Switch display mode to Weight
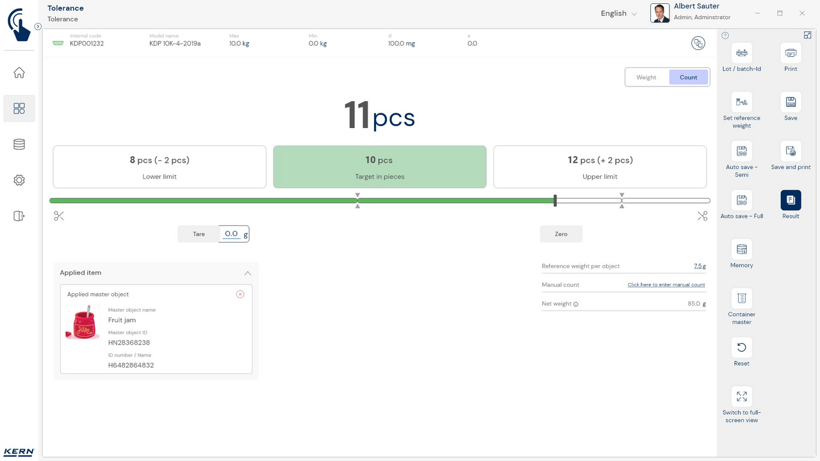Screen dimensions: 820x461 [x=646, y=77]
